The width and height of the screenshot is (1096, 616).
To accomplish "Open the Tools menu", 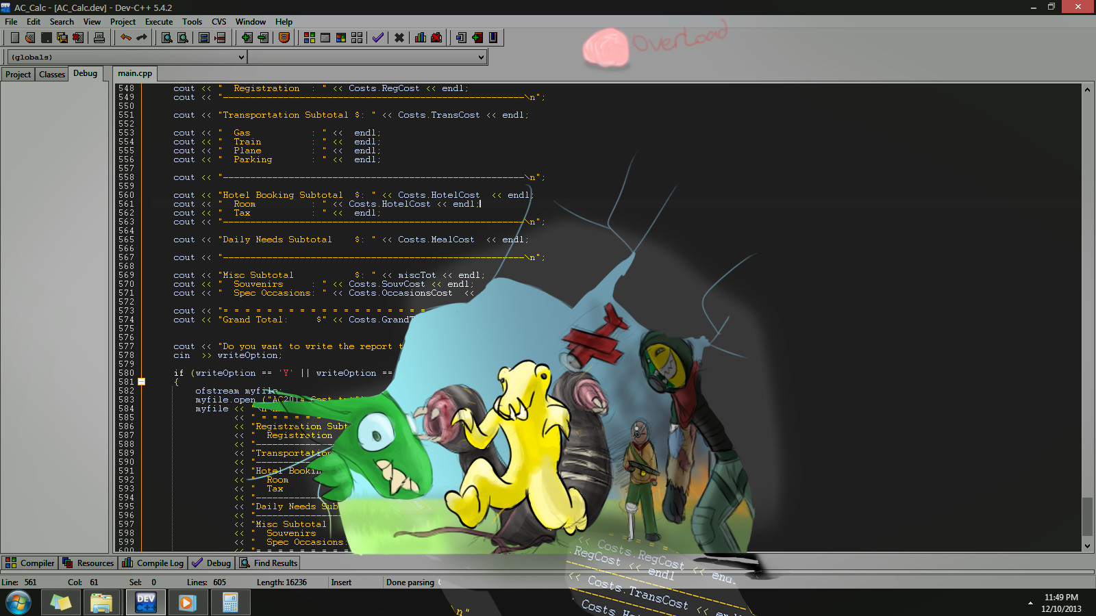I will 192,22.
